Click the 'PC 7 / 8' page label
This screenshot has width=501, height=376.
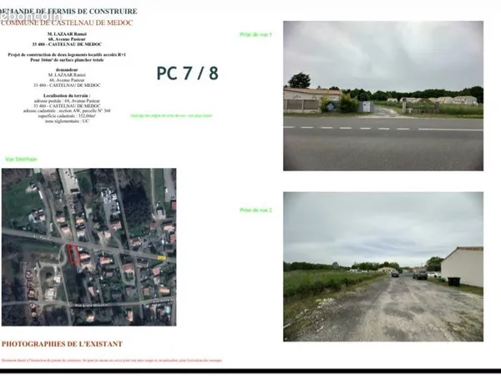click(x=188, y=74)
